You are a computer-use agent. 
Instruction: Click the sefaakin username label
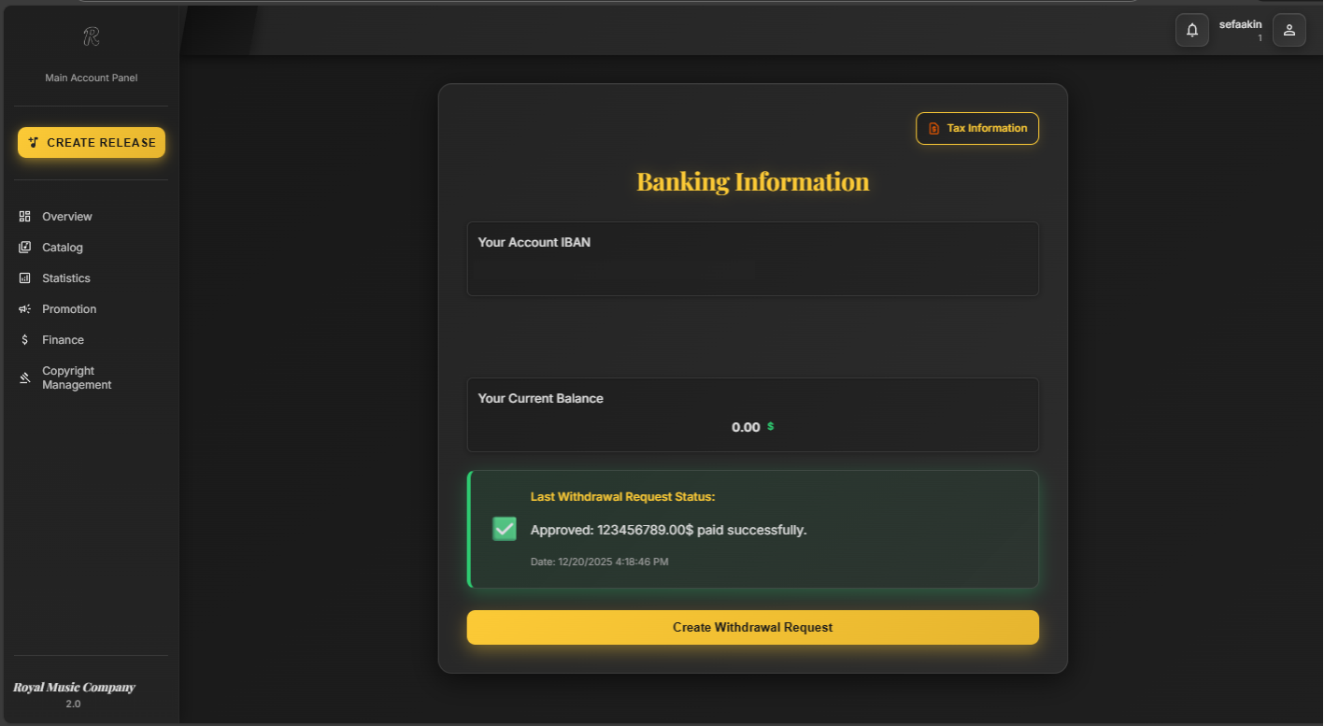pos(1240,24)
